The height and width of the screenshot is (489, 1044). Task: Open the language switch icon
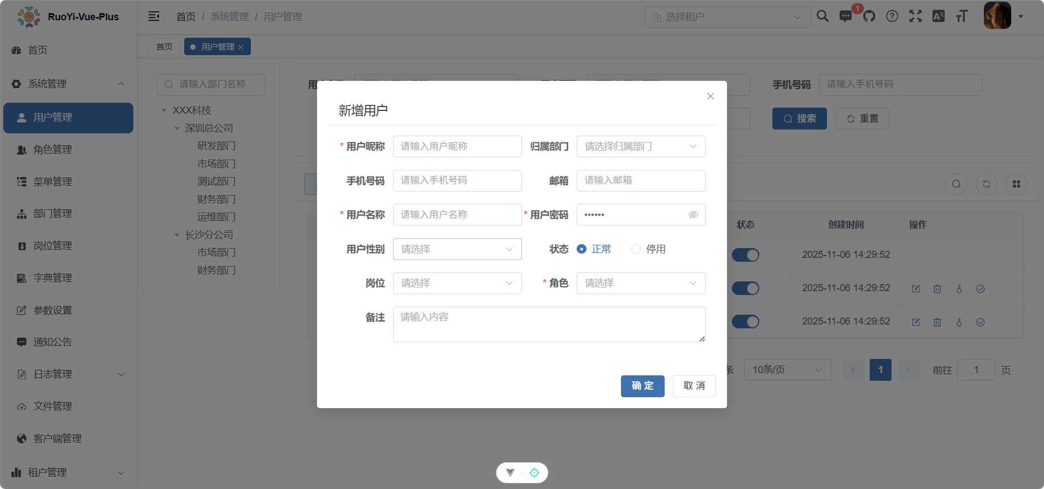click(x=939, y=16)
